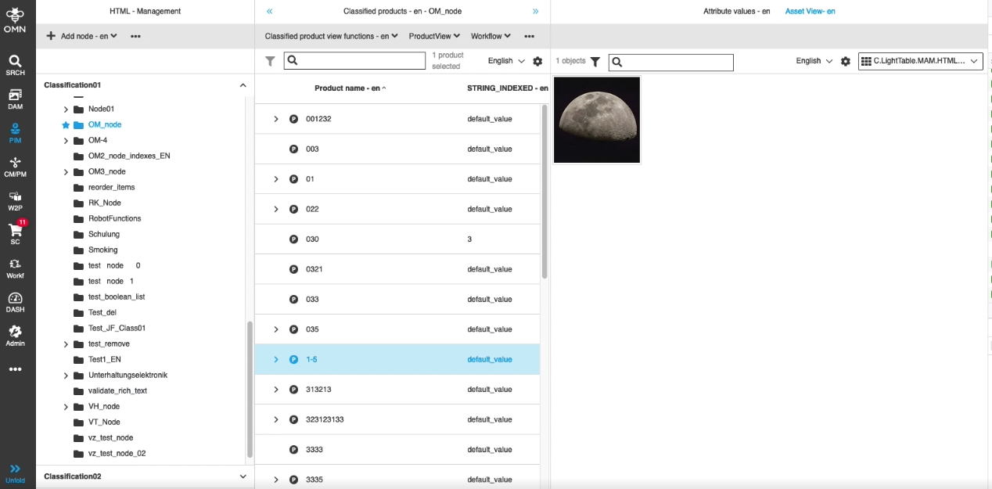Open the Workflow menu

pos(491,36)
